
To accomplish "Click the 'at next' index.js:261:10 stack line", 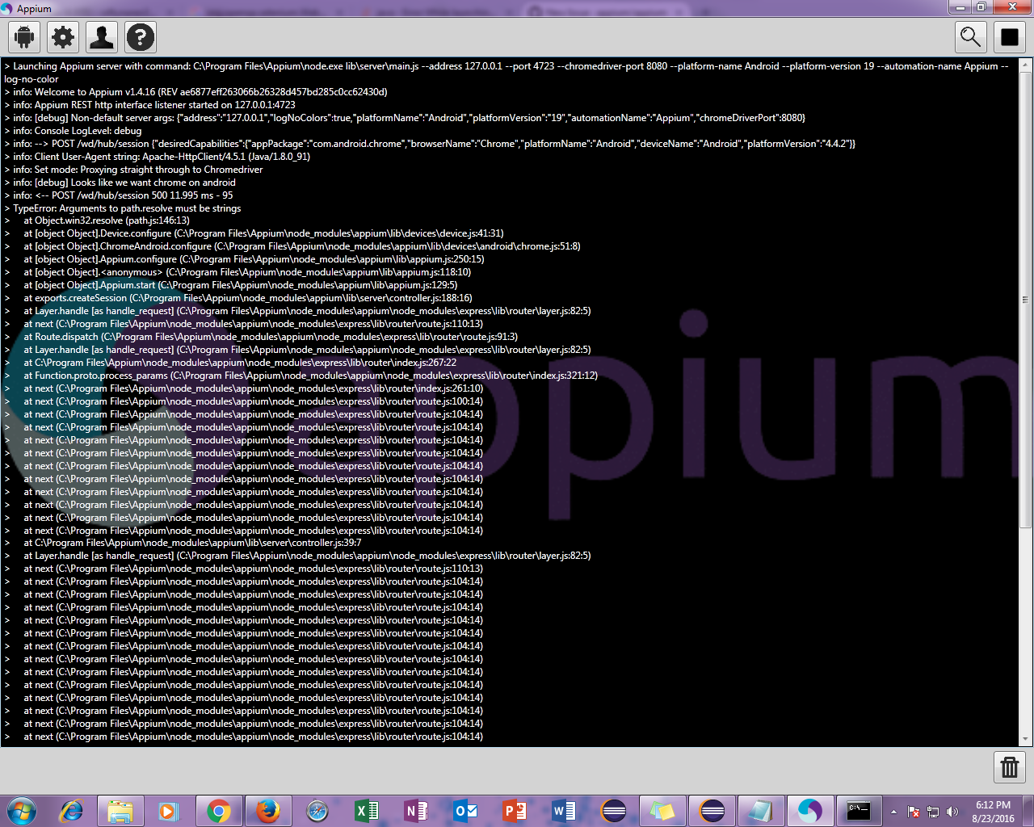I will click(243, 388).
